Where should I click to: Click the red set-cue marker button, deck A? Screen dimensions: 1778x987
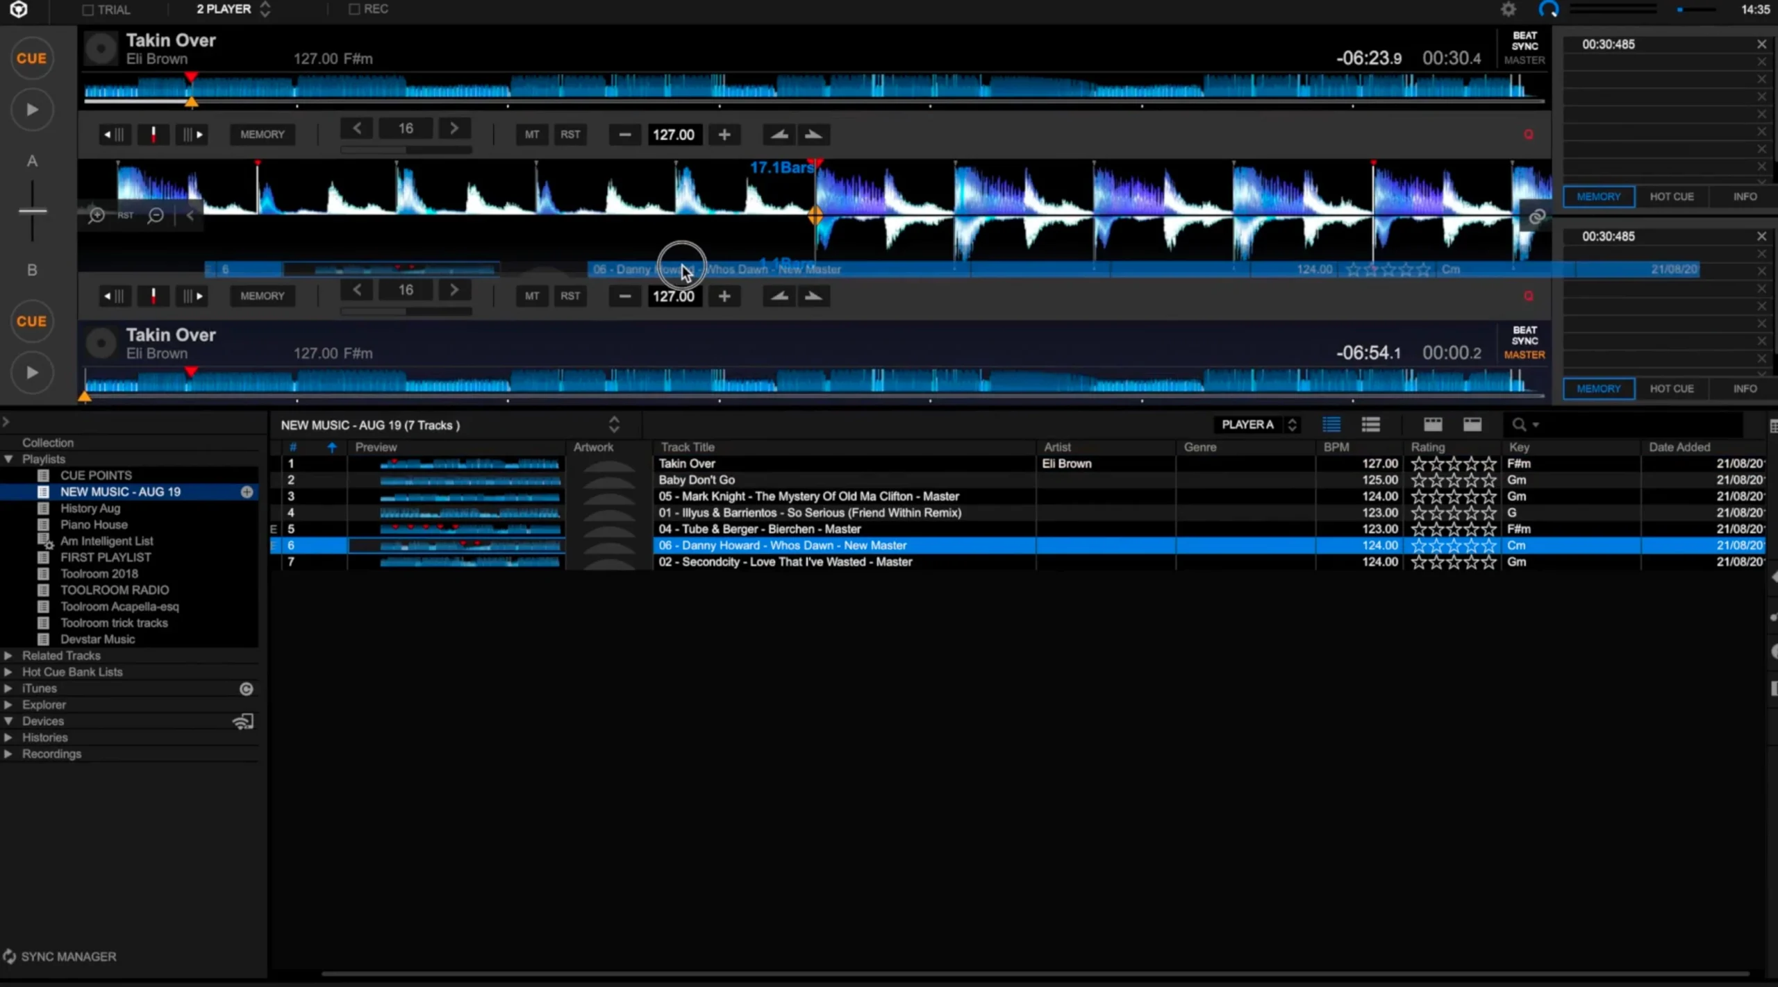(153, 135)
